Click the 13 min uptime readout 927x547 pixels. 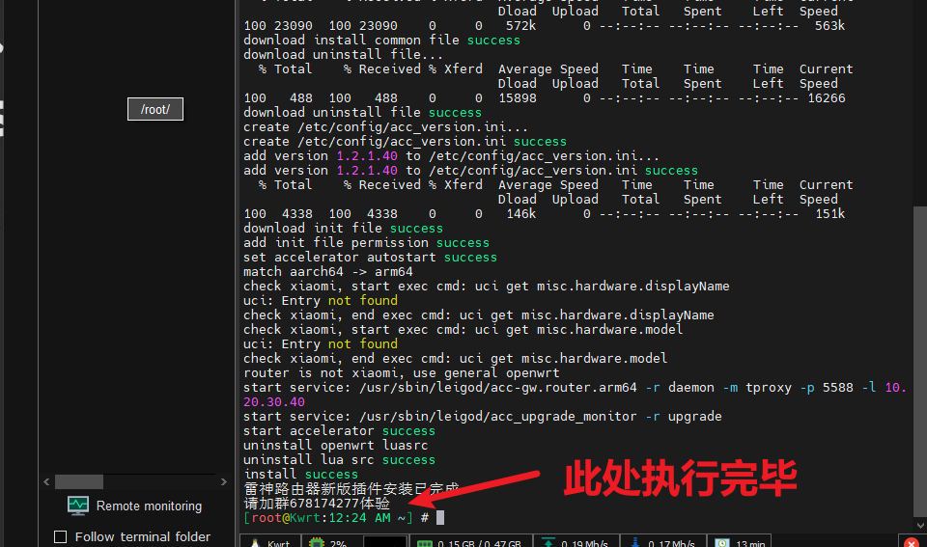pos(750,544)
